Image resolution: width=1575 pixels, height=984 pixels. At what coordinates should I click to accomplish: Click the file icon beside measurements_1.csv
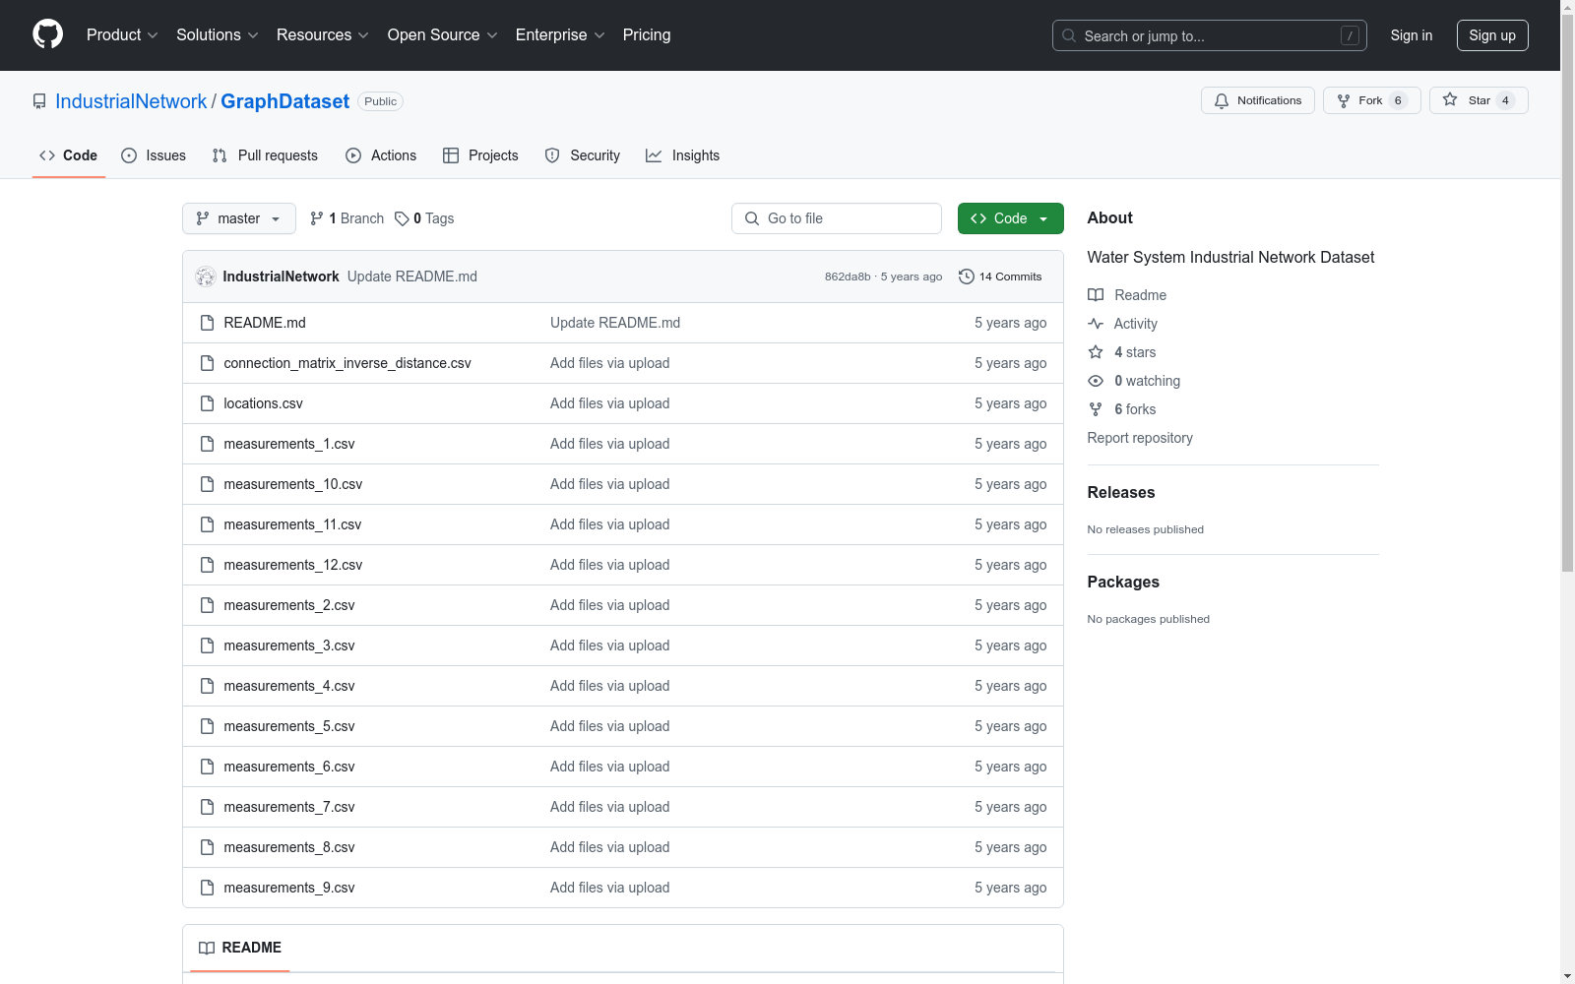point(207,444)
